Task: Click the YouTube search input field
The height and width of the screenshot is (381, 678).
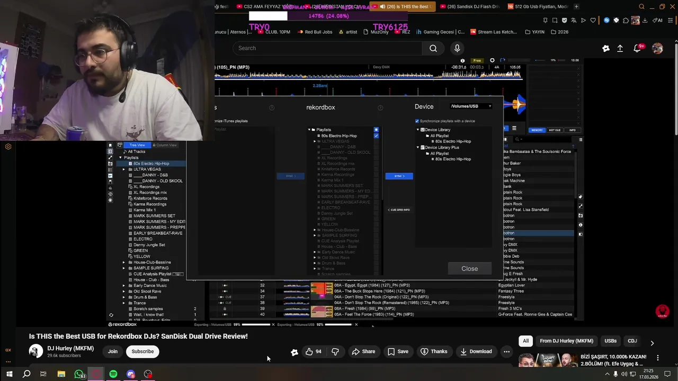Action: (327, 48)
